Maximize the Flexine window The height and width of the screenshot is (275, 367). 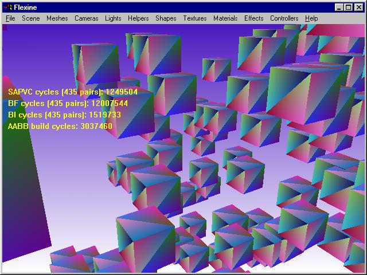pos(348,7)
